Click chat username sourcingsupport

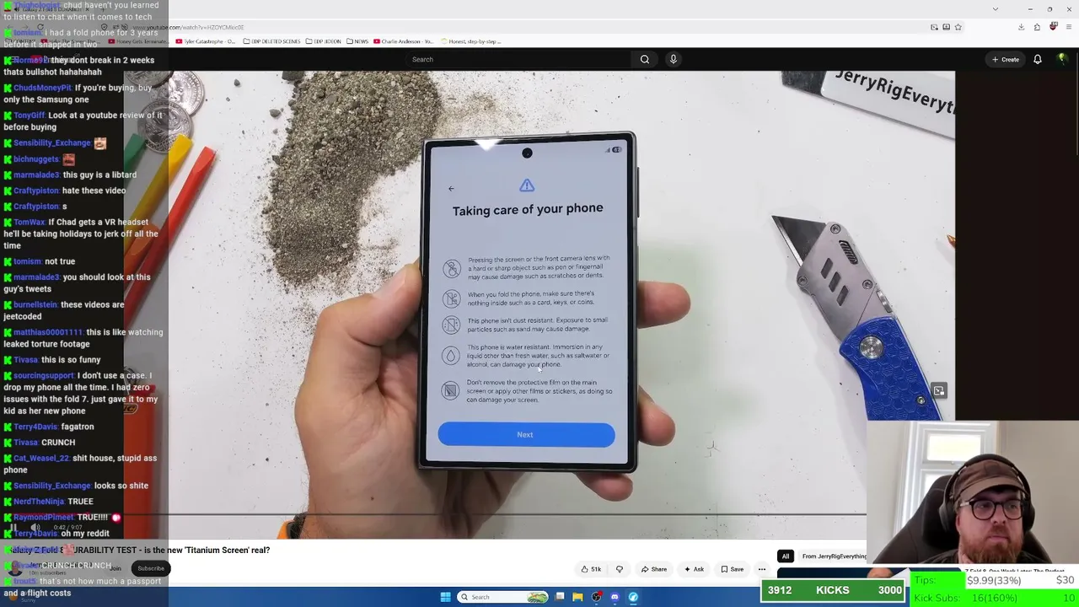[44, 376]
